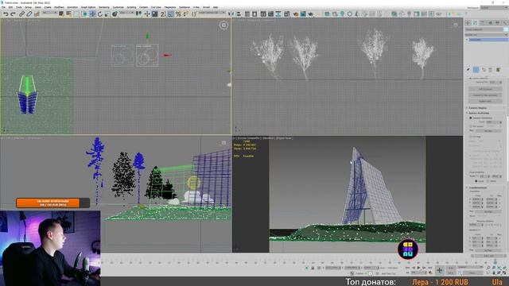Open the Reference Coordinate System dropdown
509x286 pixels.
tap(126, 13)
